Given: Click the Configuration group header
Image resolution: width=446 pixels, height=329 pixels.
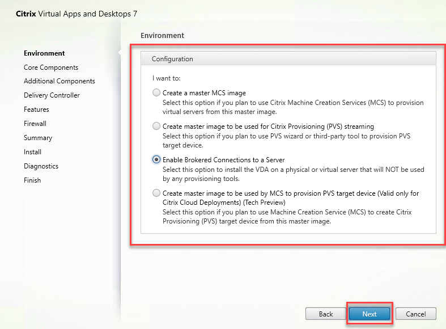Looking at the screenshot, I should tap(172, 58).
